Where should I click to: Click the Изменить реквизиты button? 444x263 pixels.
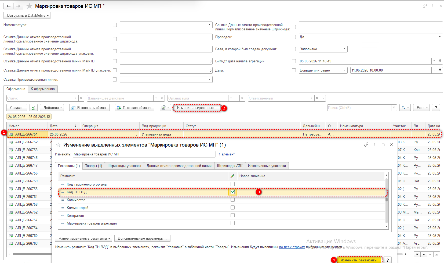[x=359, y=260]
